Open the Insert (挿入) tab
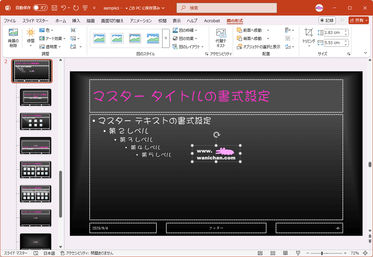The height and width of the screenshot is (257, 373). (76, 21)
